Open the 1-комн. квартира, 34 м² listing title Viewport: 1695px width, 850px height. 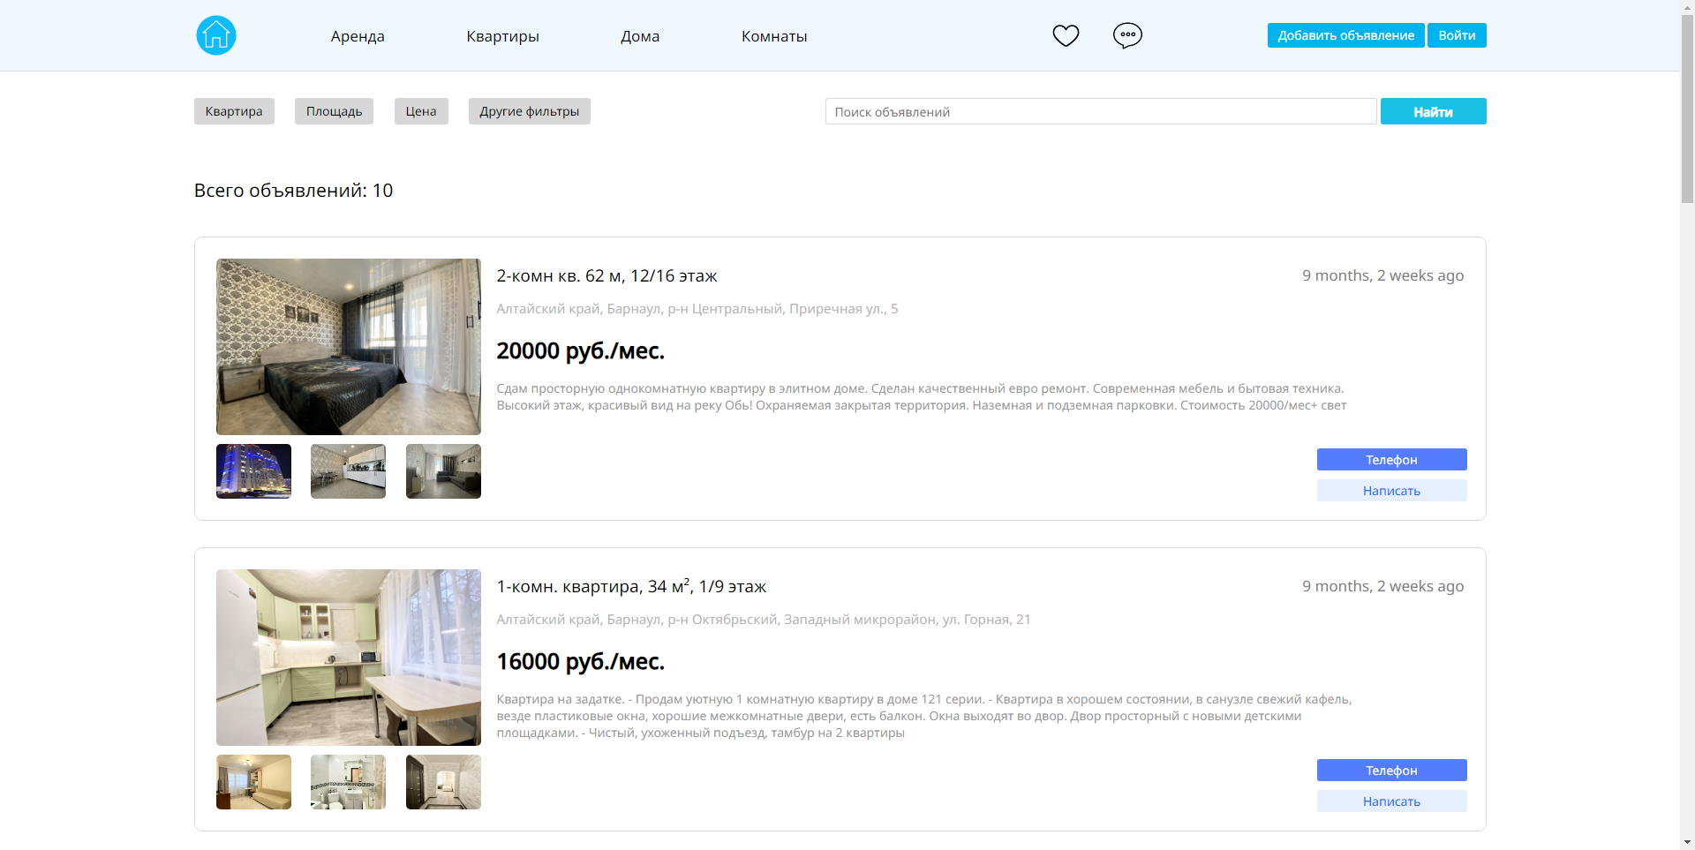point(631,586)
